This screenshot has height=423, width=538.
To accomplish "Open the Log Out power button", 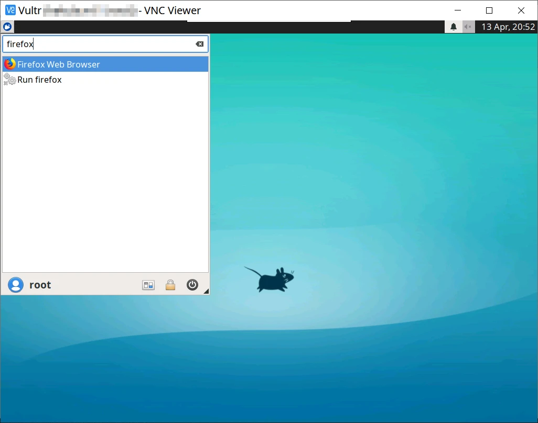I will pos(192,285).
